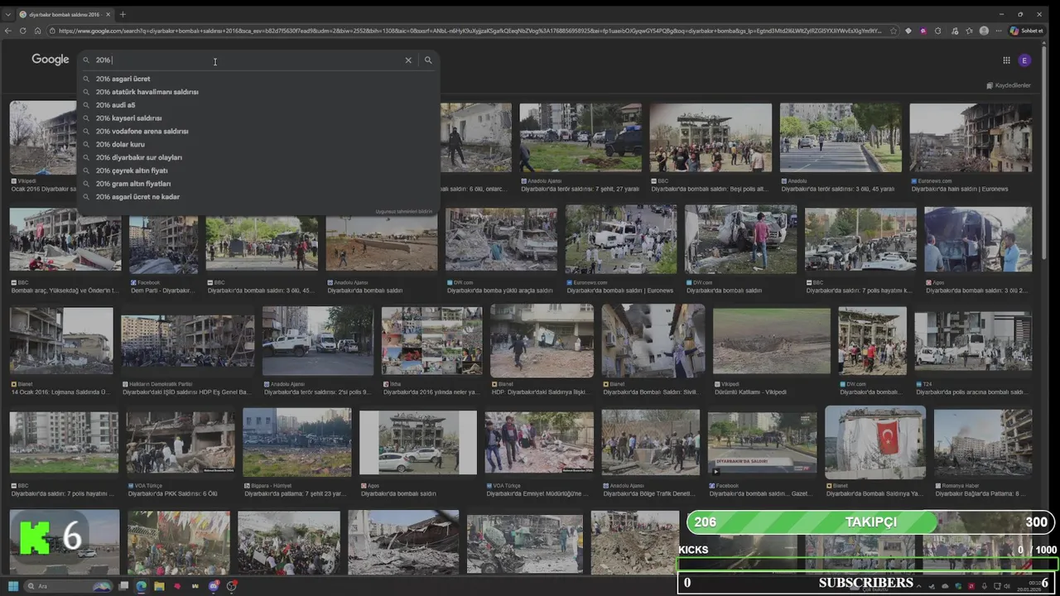1060x596 pixels.
Task: Open Euronews image Diyarbakır'da hain saldırı
Action: pos(971,137)
